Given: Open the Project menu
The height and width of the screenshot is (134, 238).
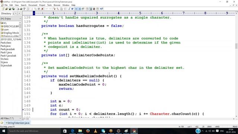Looking at the screenshot, I should click(x=42, y=5).
